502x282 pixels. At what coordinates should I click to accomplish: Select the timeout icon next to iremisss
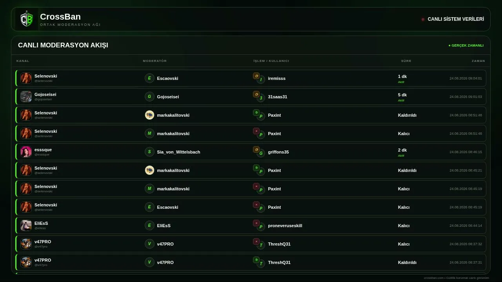point(256,76)
